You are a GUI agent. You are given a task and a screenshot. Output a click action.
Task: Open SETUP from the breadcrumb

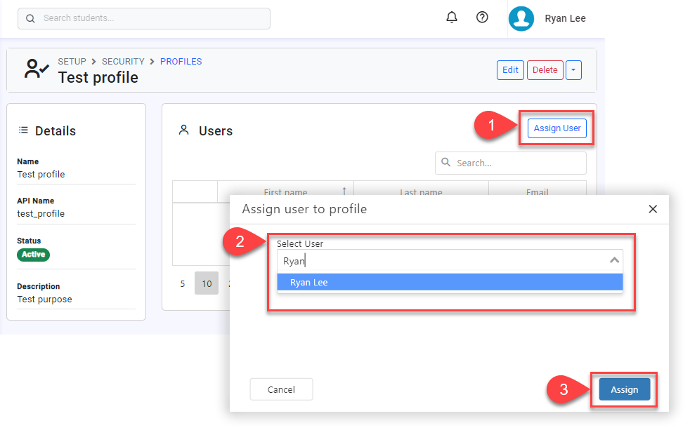coord(72,62)
